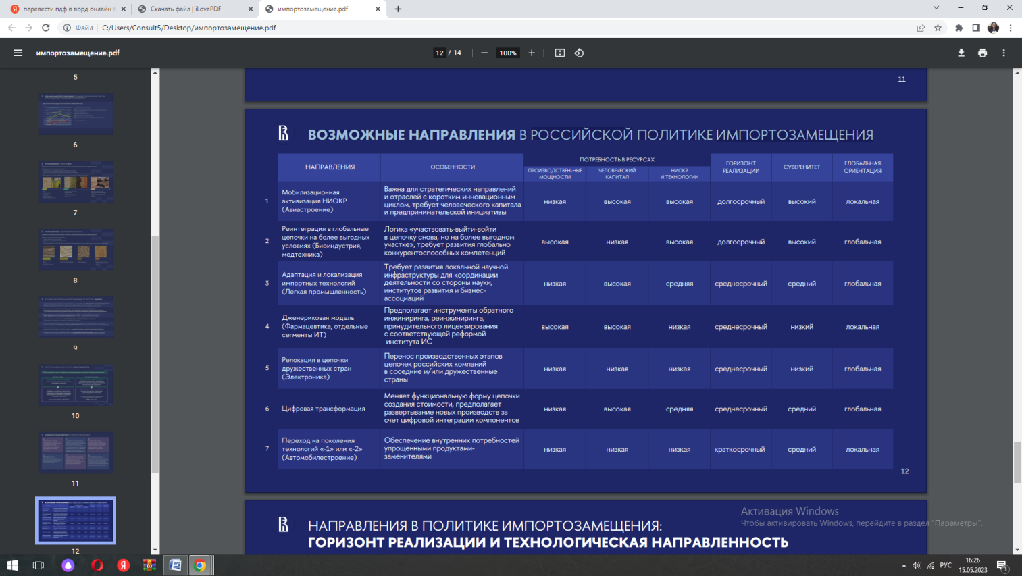Launch the Alice assistant from taskbar
The height and width of the screenshot is (576, 1022).
coord(68,565)
